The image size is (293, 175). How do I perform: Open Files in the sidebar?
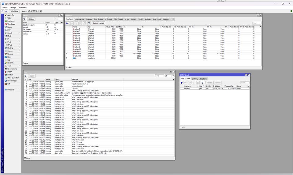click(x=9, y=57)
